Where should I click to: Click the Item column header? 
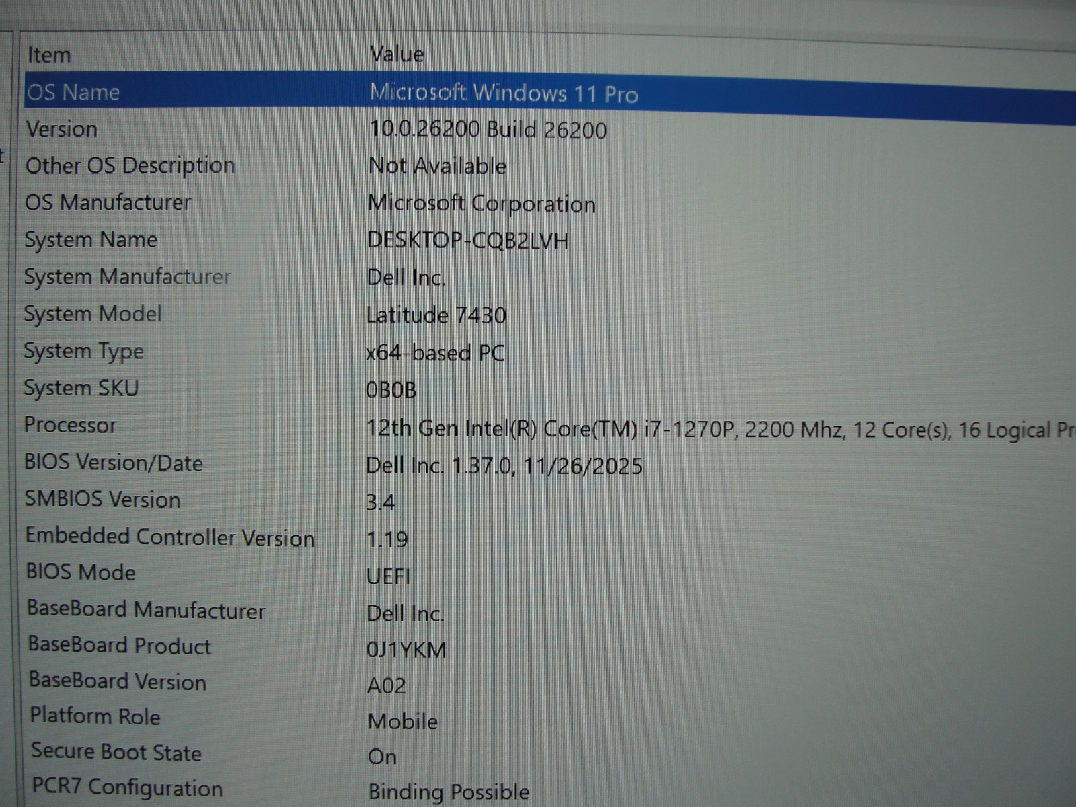[x=48, y=55]
